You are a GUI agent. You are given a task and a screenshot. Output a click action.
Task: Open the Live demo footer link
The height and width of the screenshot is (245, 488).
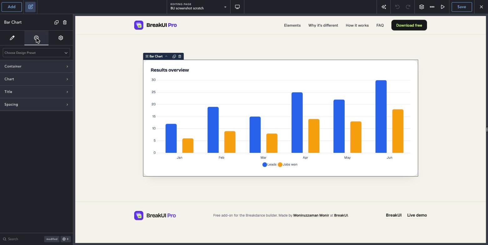pyautogui.click(x=417, y=215)
